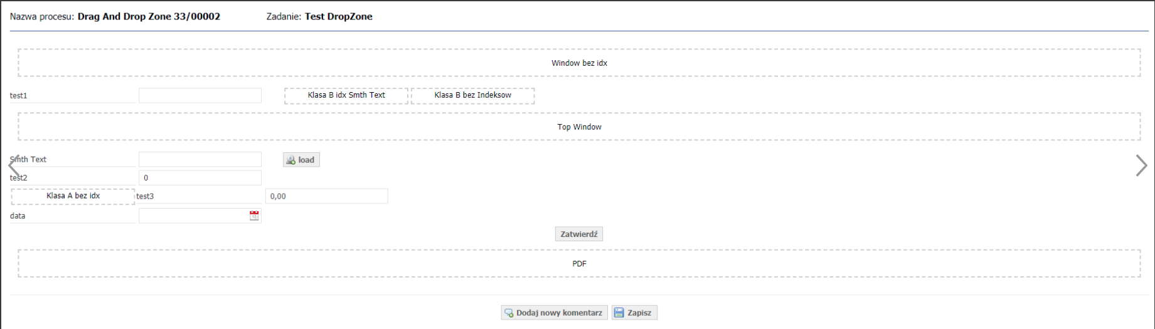Image resolution: width=1155 pixels, height=329 pixels.
Task: Click the calendar icon in data field
Action: pos(254,216)
